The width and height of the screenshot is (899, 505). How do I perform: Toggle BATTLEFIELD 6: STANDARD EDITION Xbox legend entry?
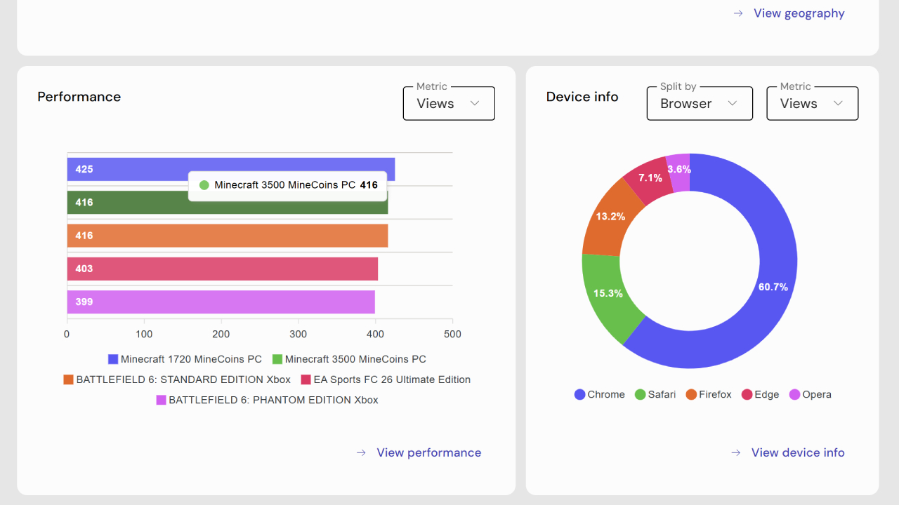click(x=177, y=379)
